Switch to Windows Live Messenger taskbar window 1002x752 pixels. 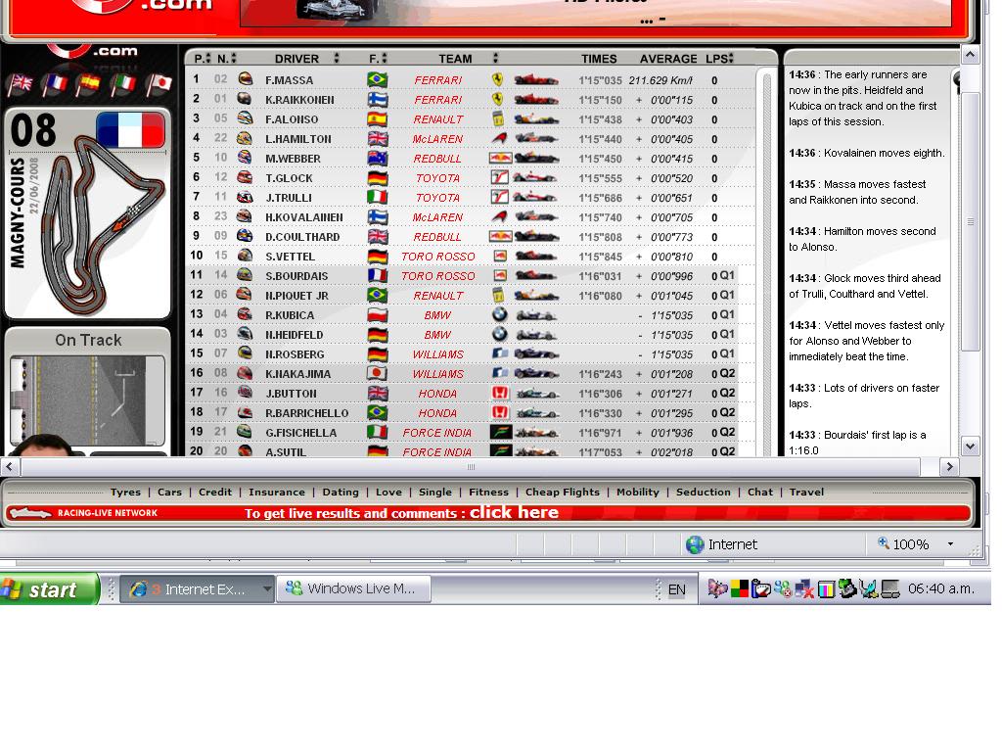point(352,589)
